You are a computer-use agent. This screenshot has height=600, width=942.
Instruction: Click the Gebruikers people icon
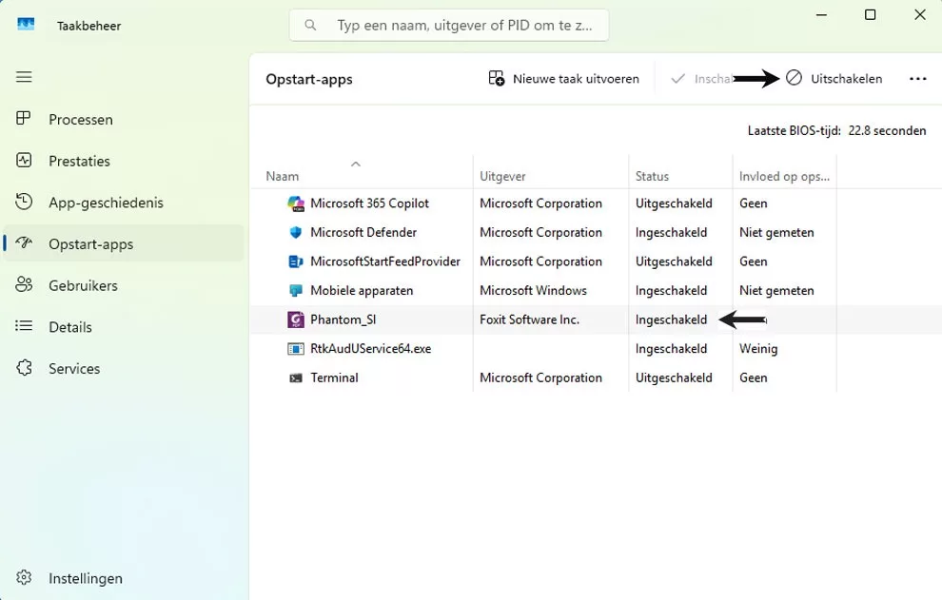pos(24,284)
